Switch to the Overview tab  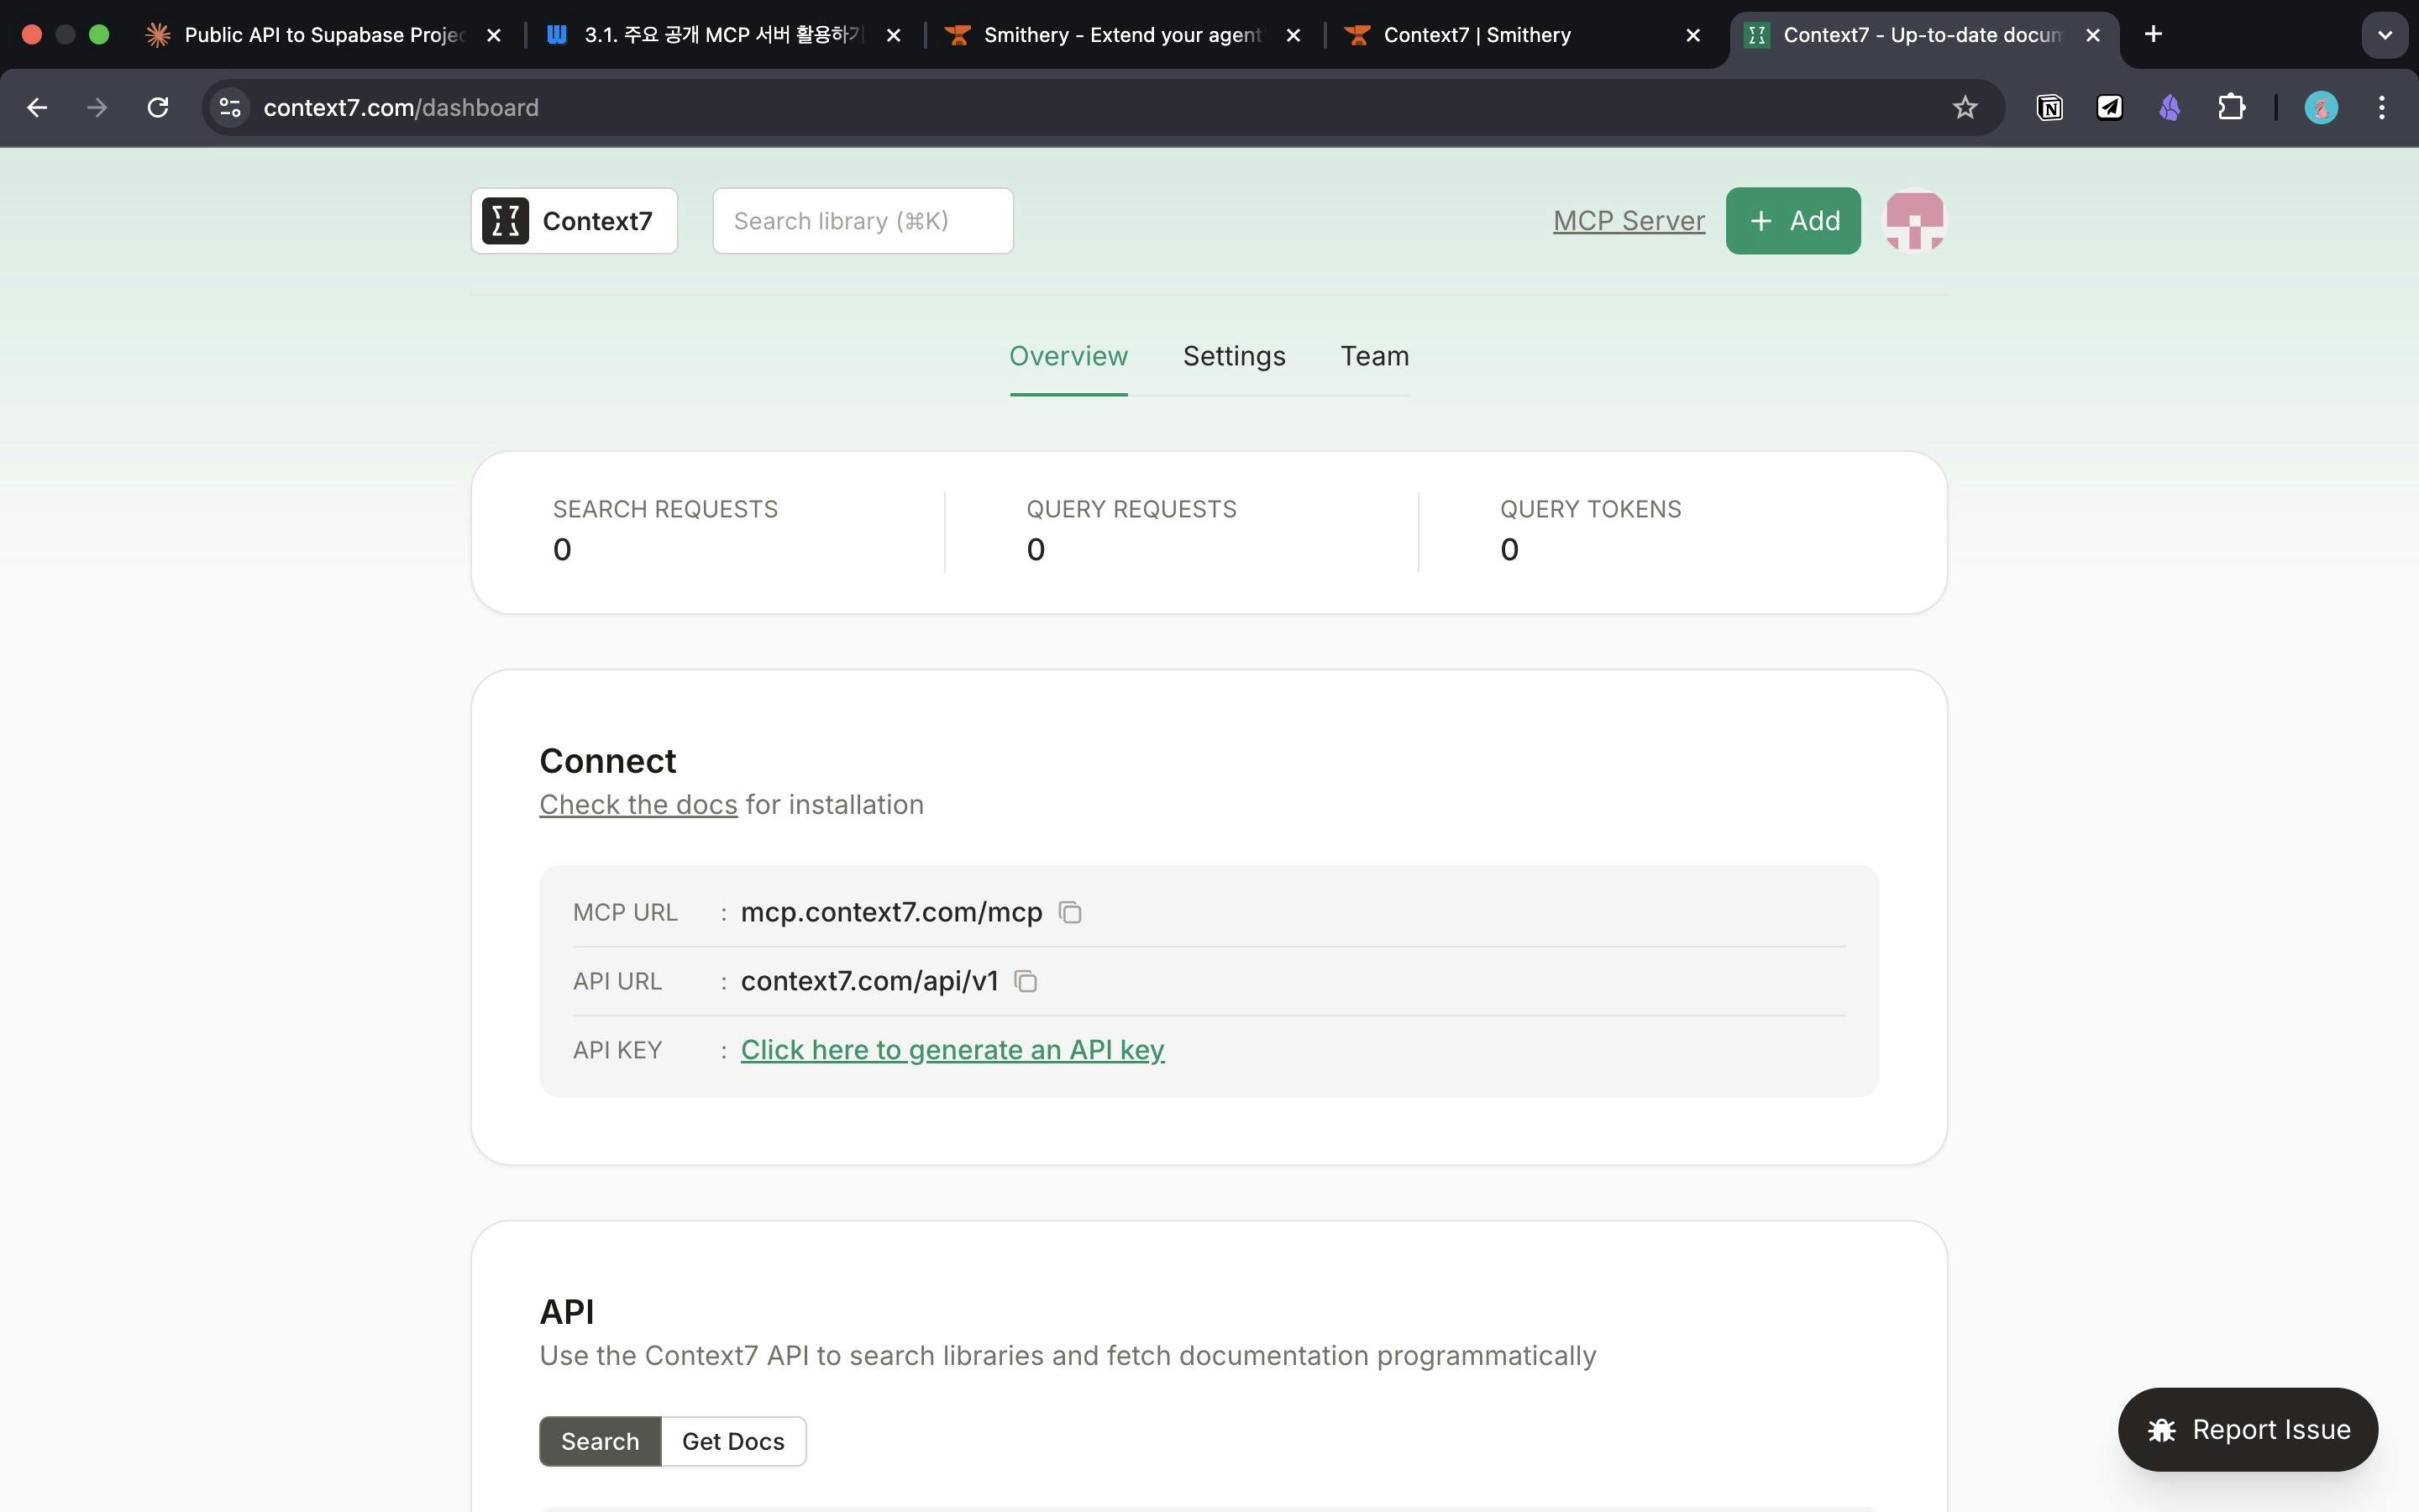pyautogui.click(x=1068, y=356)
